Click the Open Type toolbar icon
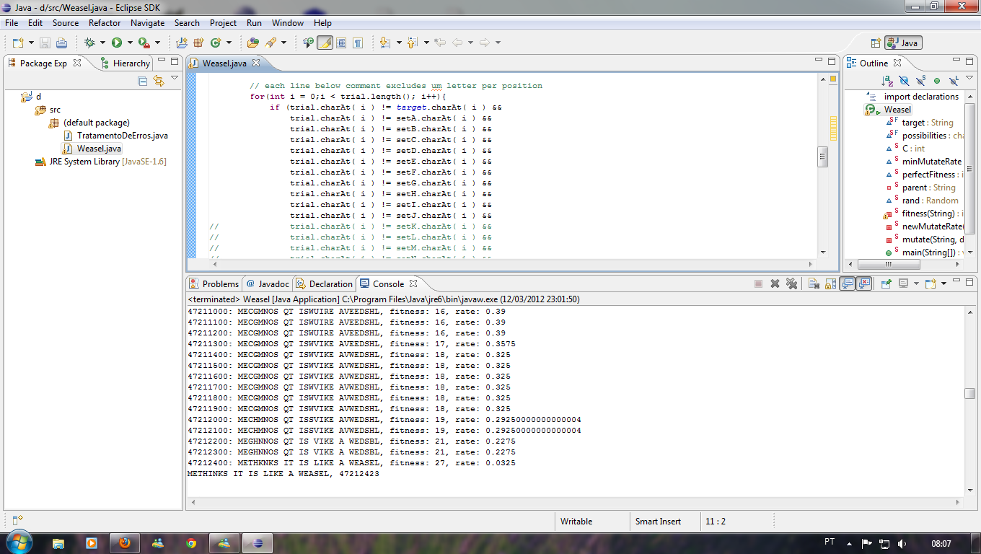The height and width of the screenshot is (554, 981). pos(252,43)
